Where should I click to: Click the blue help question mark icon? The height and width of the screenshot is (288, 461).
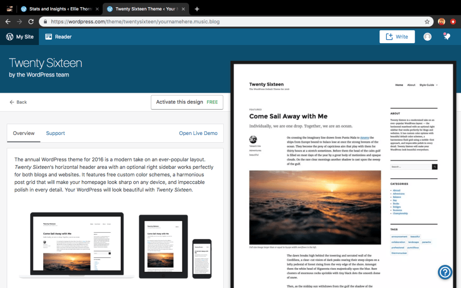(x=445, y=272)
